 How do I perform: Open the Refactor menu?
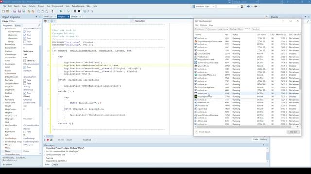click(32, 6)
